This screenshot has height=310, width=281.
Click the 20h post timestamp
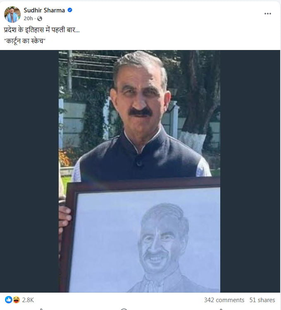pos(28,18)
